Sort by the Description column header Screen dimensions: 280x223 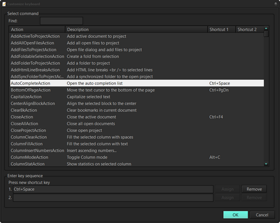[x=136, y=29]
